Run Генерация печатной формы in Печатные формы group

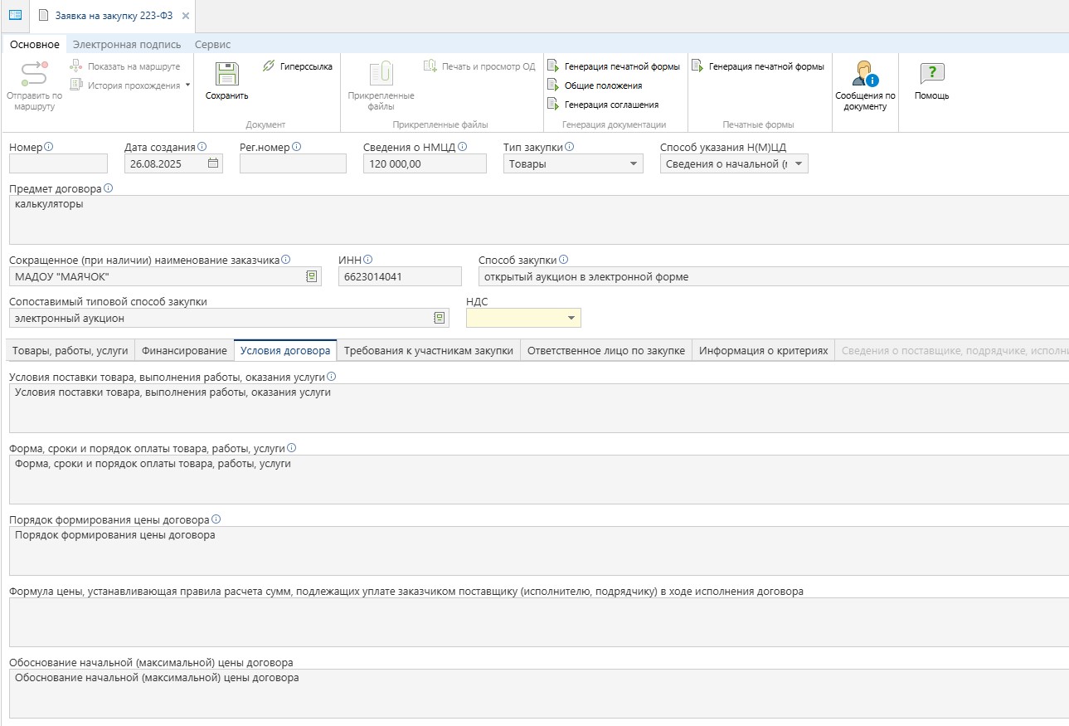pos(758,66)
